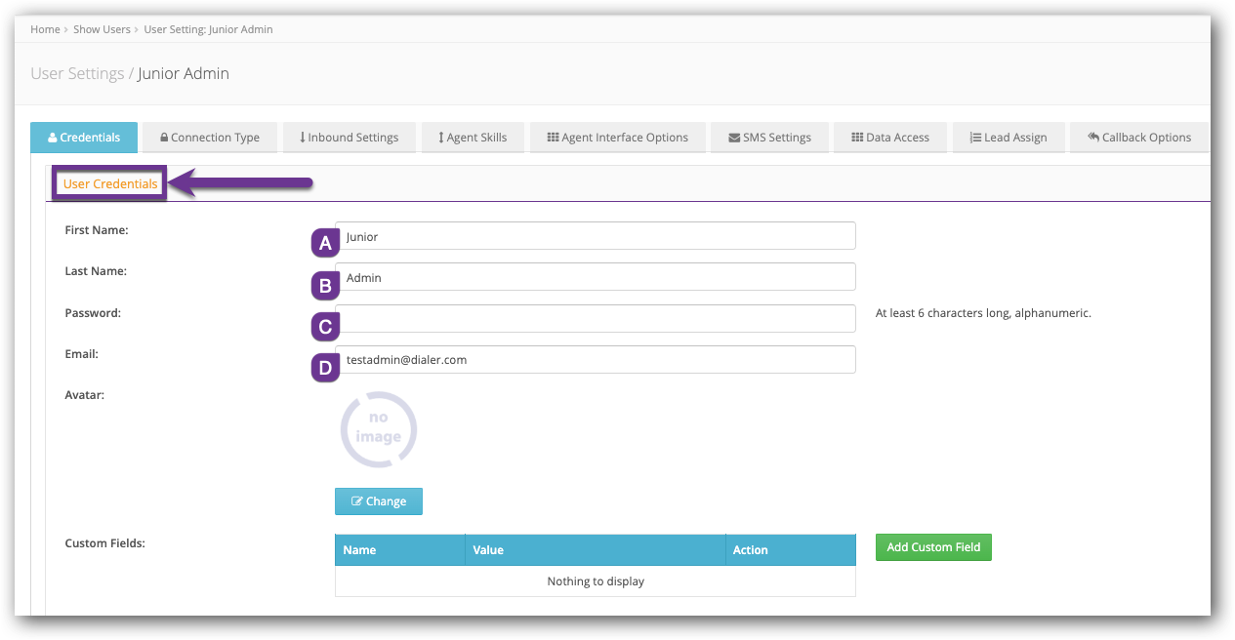Focus the Last Name text field
Screen dimensions: 1235x640
(x=596, y=277)
